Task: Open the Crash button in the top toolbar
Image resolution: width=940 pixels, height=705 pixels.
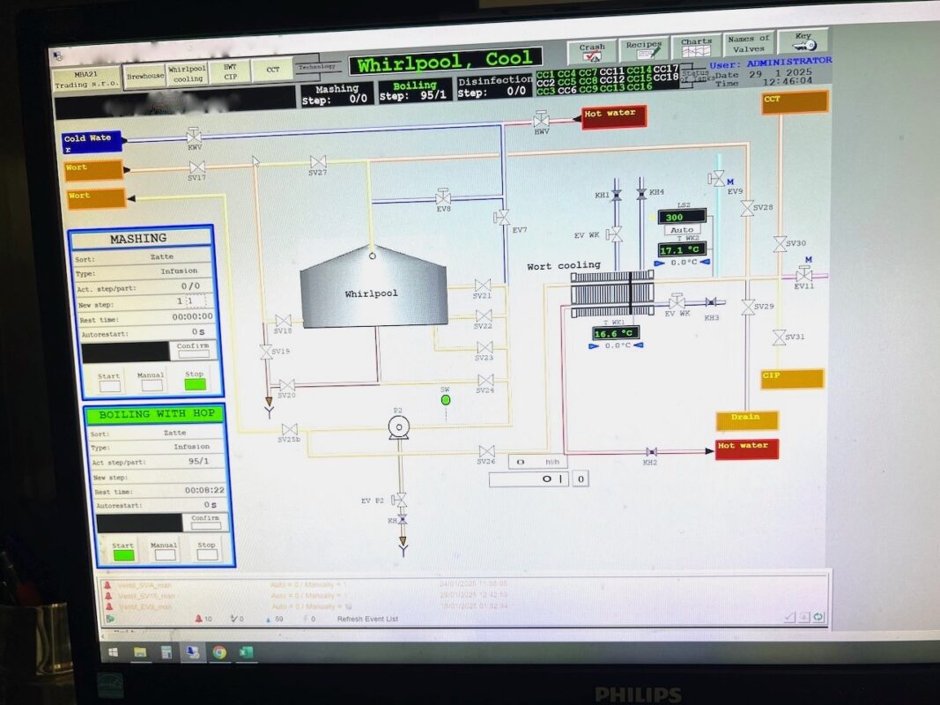Action: tap(592, 52)
